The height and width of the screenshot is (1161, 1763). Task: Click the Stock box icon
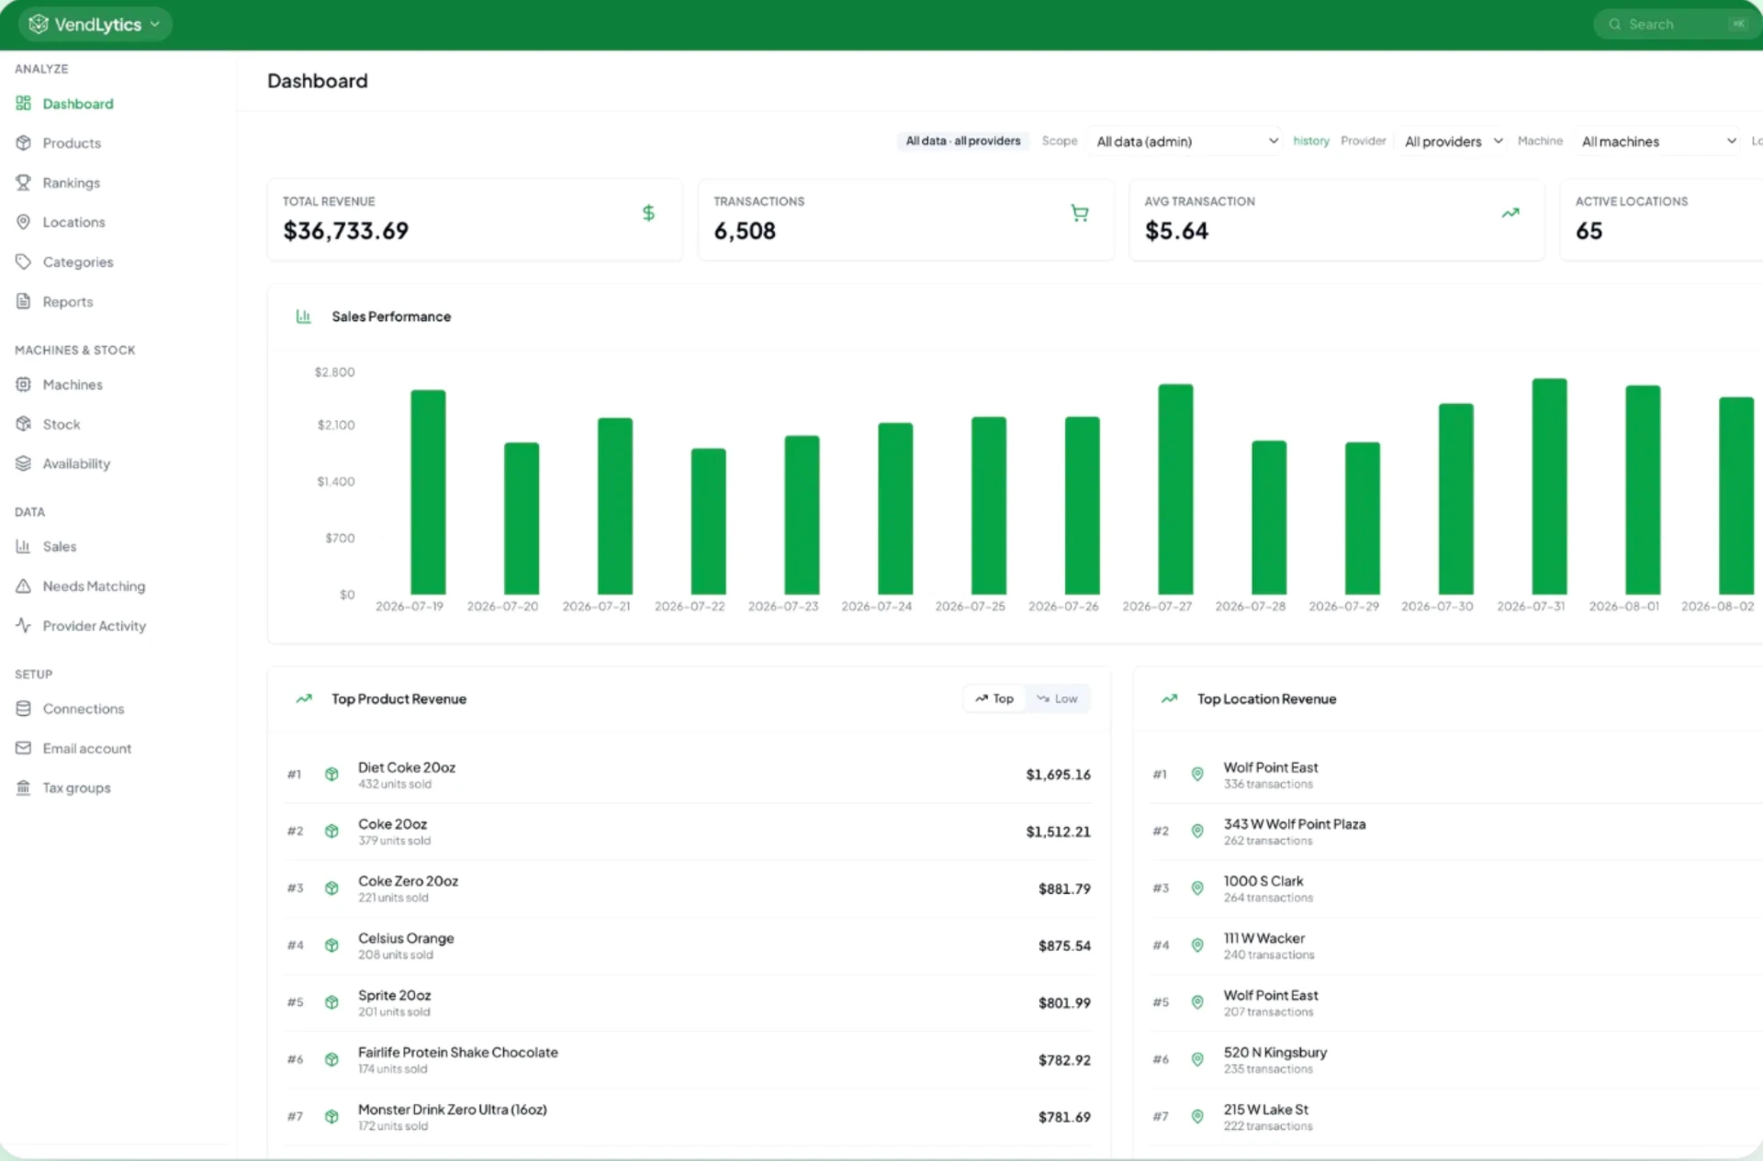(23, 424)
